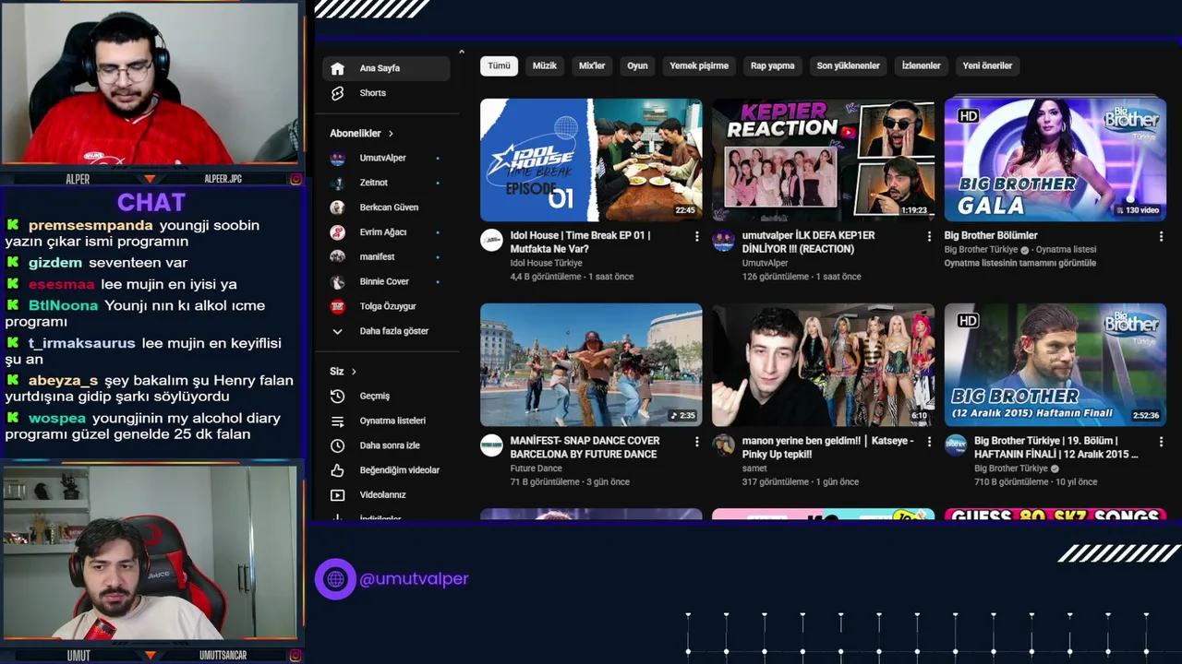This screenshot has width=1182, height=664.
Task: Click Idol House channel avatar beside video title
Action: (491, 241)
